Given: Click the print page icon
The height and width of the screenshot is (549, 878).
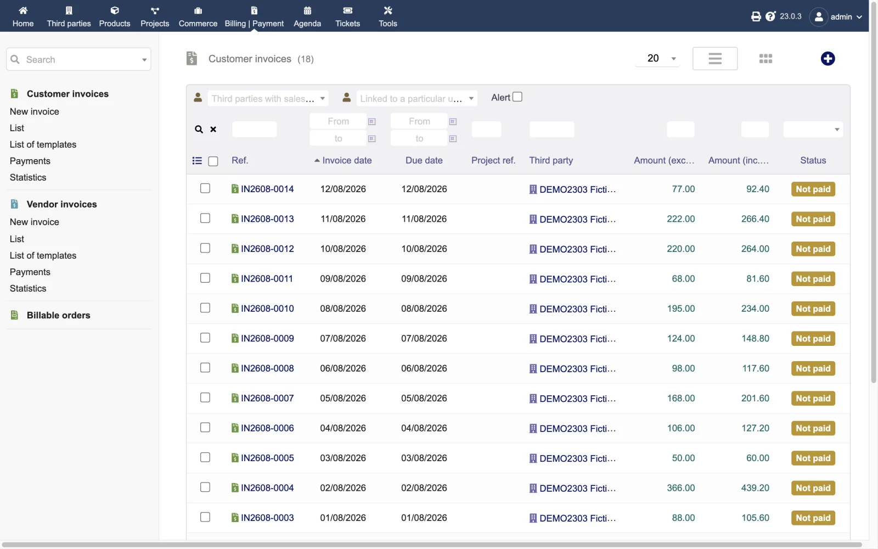Looking at the screenshot, I should tap(756, 16).
